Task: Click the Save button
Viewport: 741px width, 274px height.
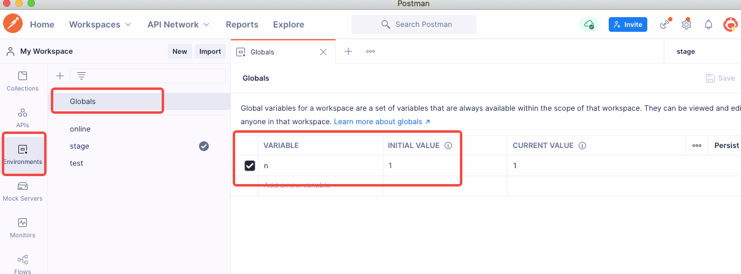Action: tap(720, 78)
